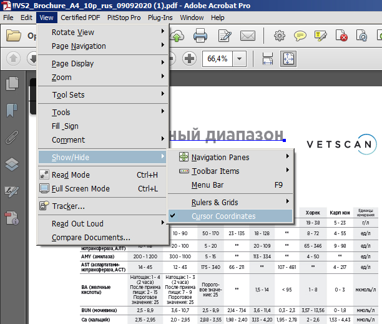382x324 pixels.
Task: Expand Tool Sets submenu
Action: pos(103,94)
